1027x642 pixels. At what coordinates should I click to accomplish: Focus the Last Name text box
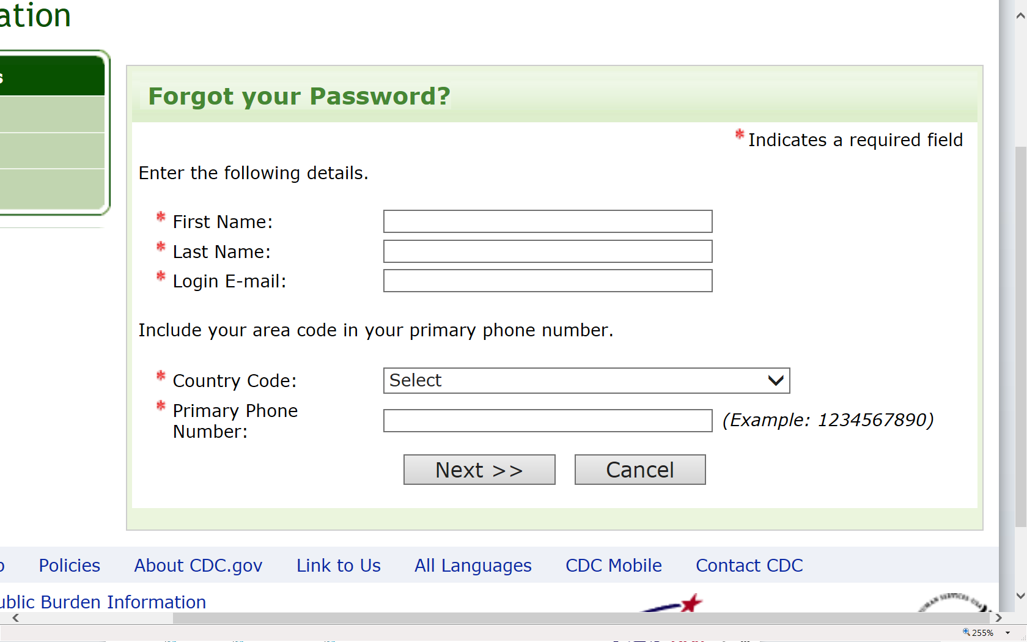547,251
